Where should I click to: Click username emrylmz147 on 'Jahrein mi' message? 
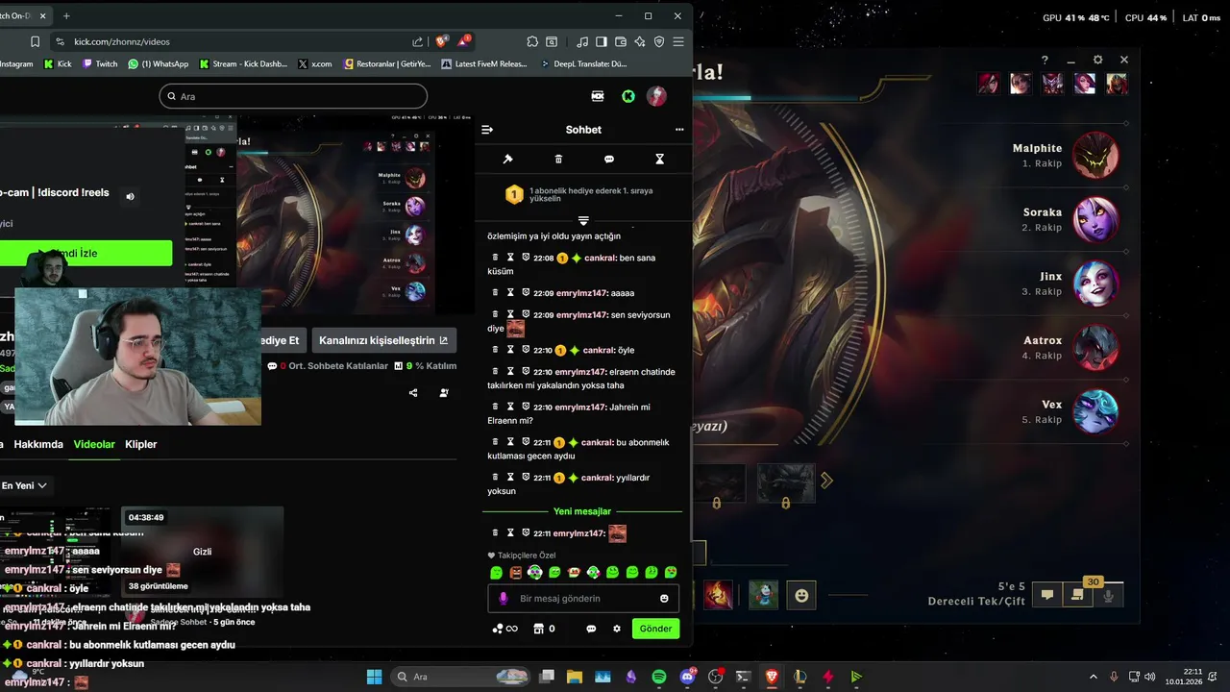click(x=581, y=407)
